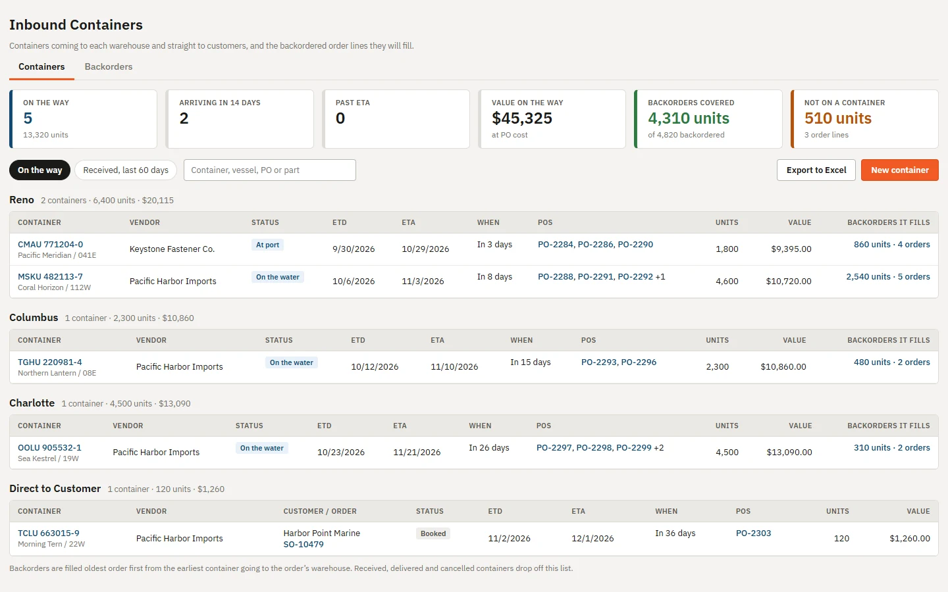Screen dimensions: 948x592
Task: Click the On The Way summary card
Action: pyautogui.click(x=84, y=119)
